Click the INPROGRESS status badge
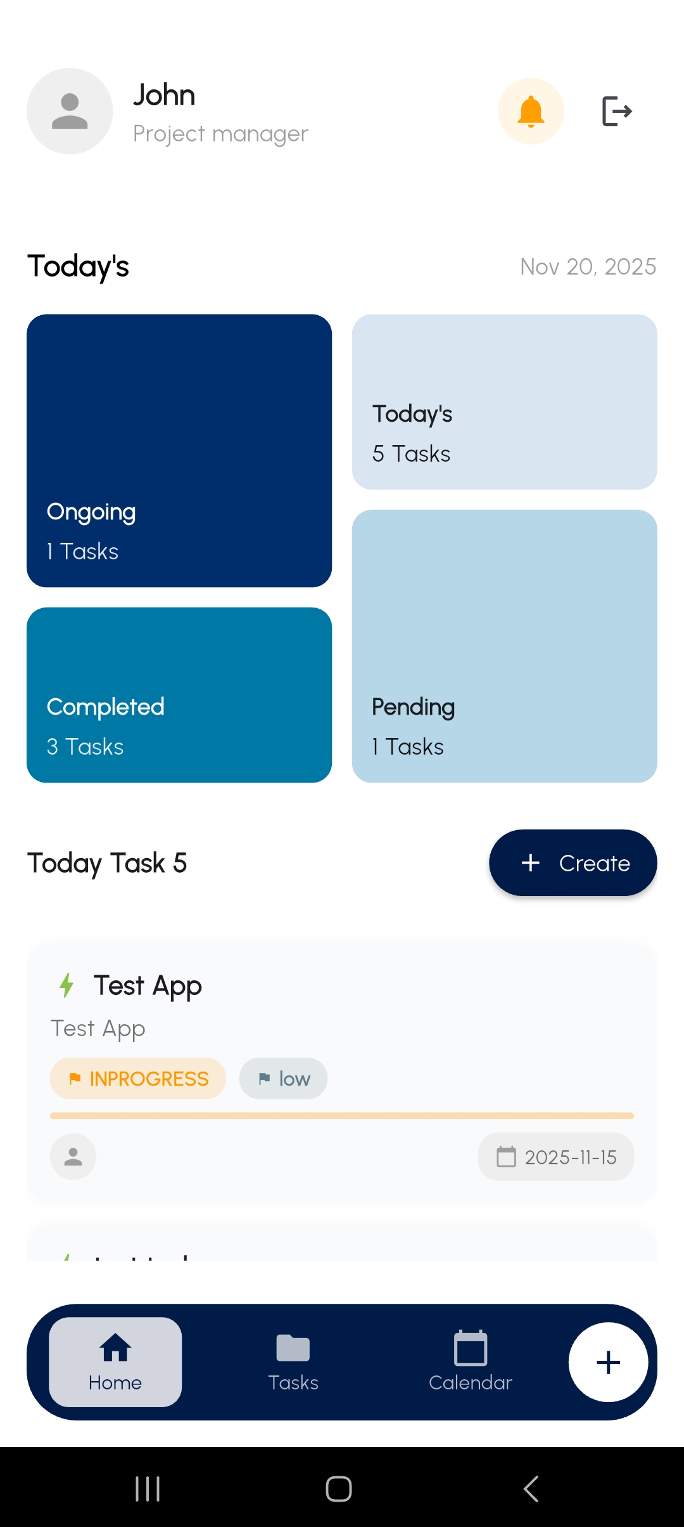 point(138,1079)
